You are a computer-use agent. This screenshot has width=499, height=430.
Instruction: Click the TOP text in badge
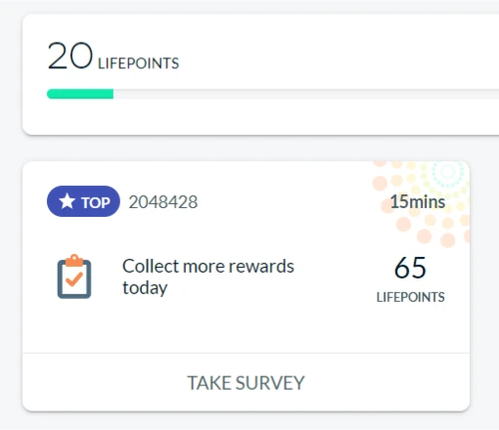pos(96,202)
